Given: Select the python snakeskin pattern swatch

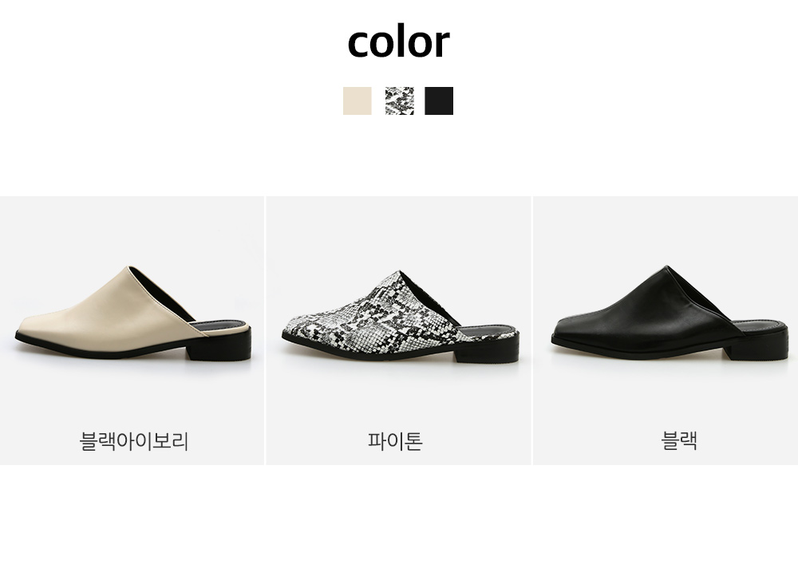Looking at the screenshot, I should (x=400, y=101).
